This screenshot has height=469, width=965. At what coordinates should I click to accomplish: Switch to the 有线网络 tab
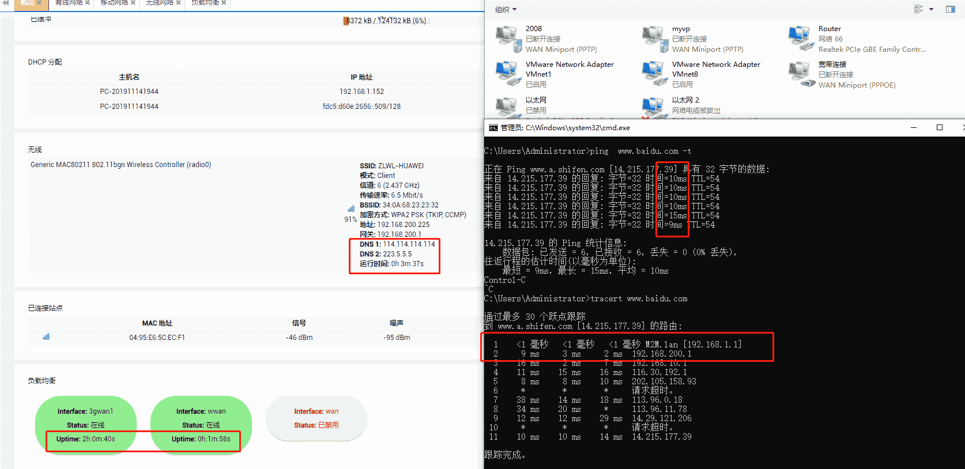click(x=69, y=3)
